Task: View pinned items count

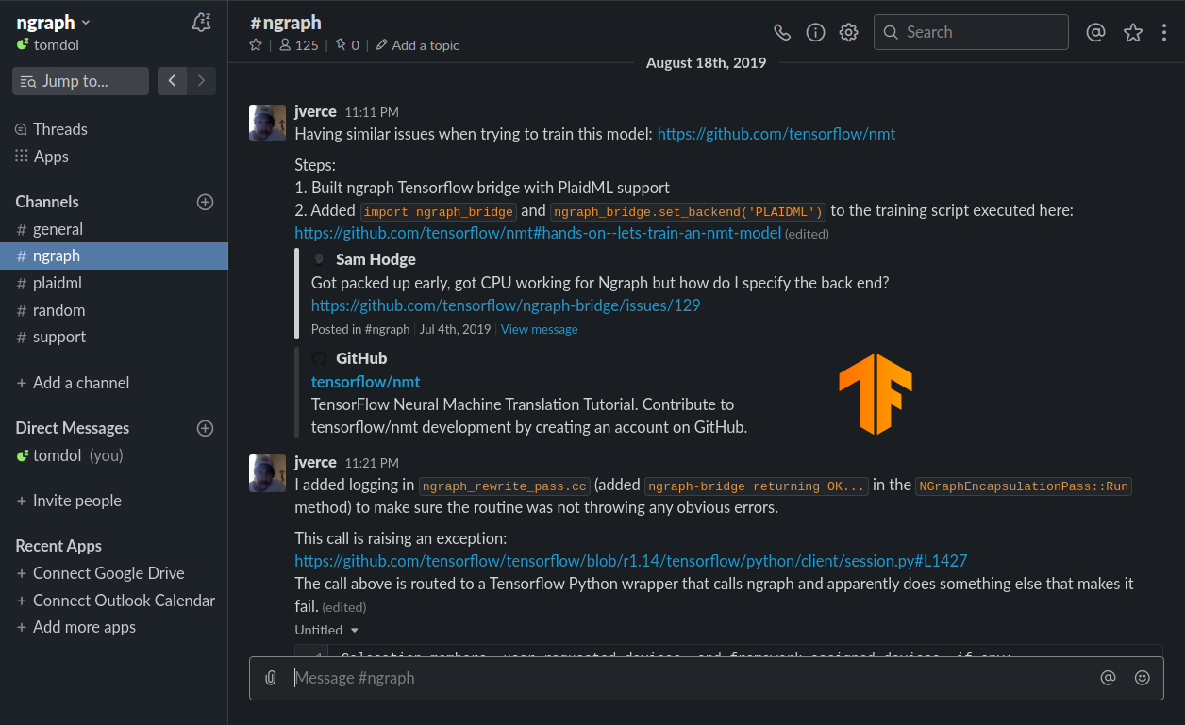Action: click(x=347, y=44)
